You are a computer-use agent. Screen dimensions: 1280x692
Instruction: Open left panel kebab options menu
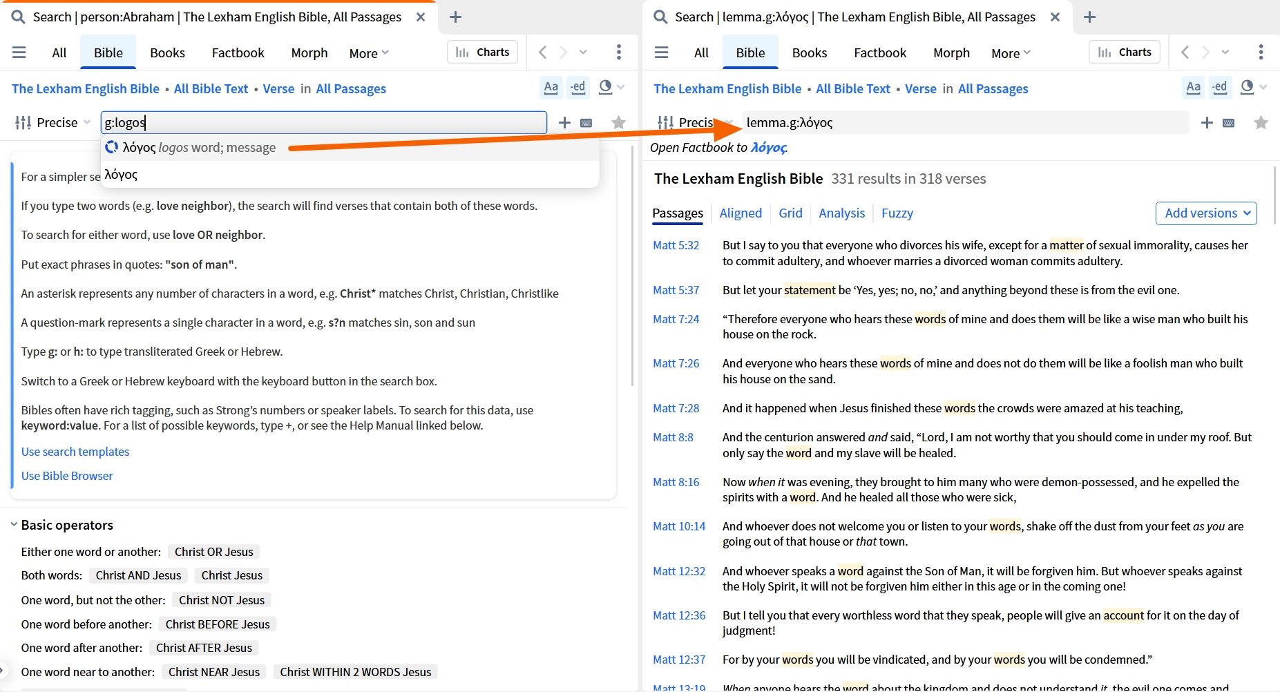point(618,52)
